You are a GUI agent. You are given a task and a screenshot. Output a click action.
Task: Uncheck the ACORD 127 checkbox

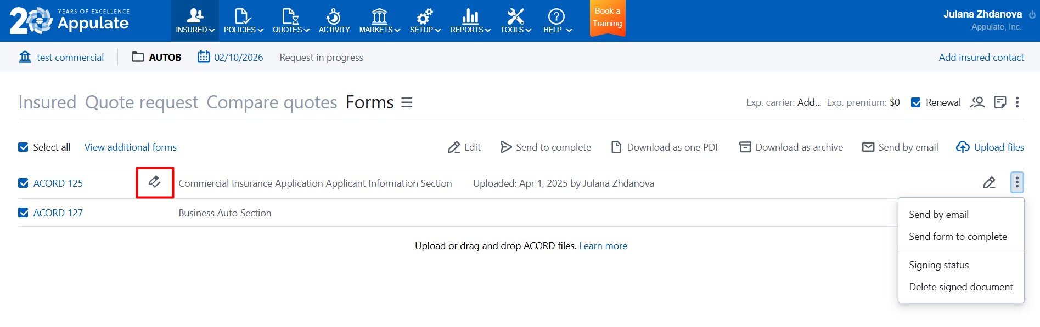click(x=23, y=213)
